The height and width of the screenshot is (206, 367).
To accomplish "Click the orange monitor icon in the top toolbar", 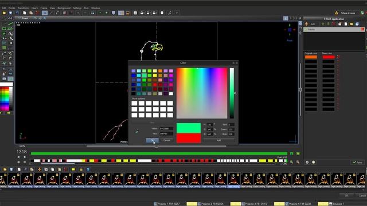I will (x=127, y=13).
